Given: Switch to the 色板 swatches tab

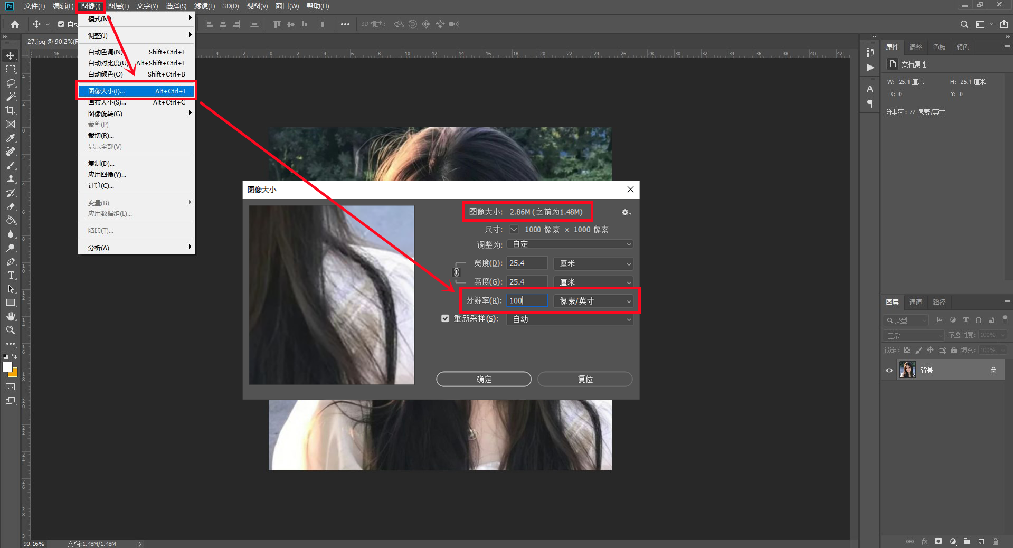Looking at the screenshot, I should (x=939, y=47).
